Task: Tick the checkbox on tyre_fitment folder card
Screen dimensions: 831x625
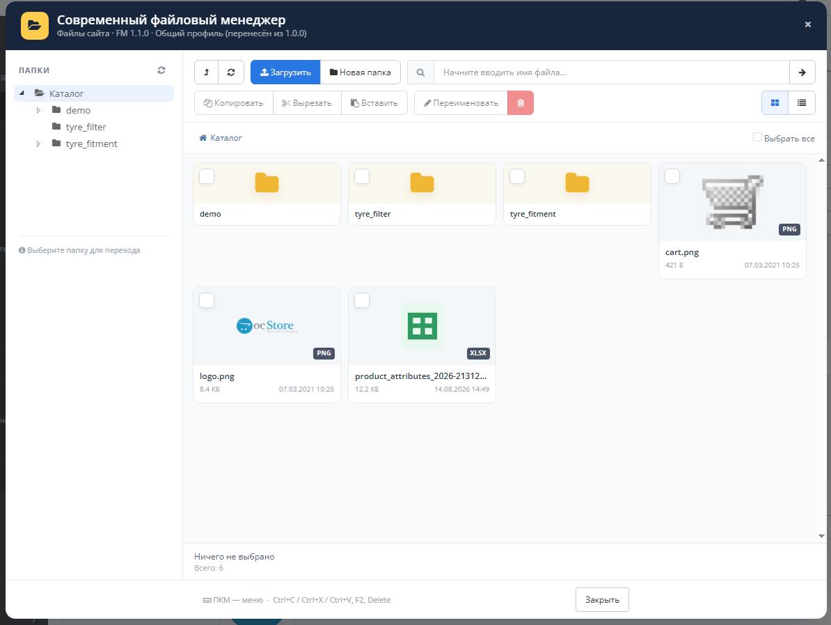Action: coord(517,176)
